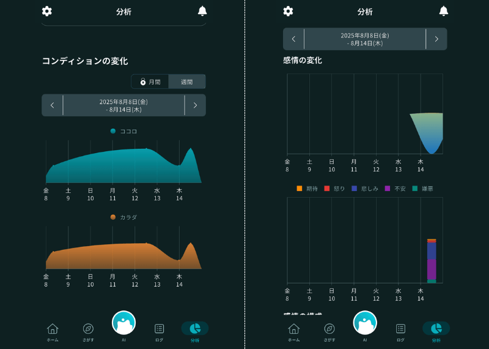Launch AI assistant button in left screen
The width and height of the screenshot is (489, 349).
point(124,323)
